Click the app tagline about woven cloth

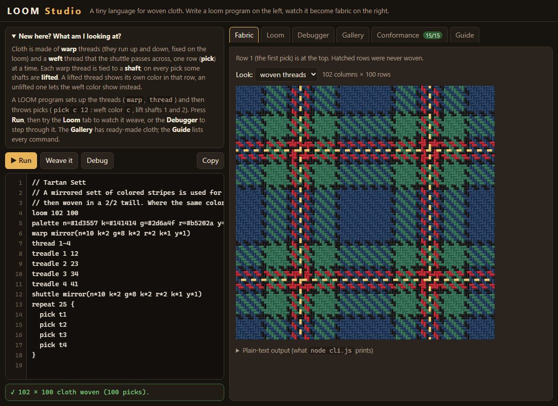click(x=239, y=11)
